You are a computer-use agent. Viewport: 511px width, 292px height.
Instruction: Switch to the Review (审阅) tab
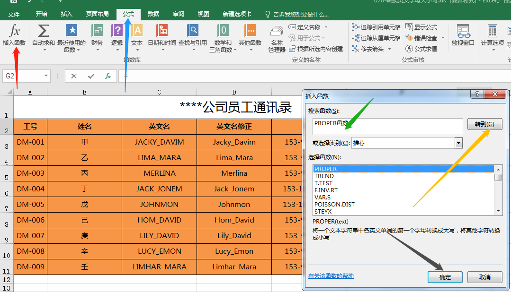point(178,14)
